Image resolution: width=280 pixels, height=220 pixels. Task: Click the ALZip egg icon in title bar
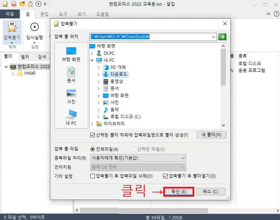click(5, 4)
